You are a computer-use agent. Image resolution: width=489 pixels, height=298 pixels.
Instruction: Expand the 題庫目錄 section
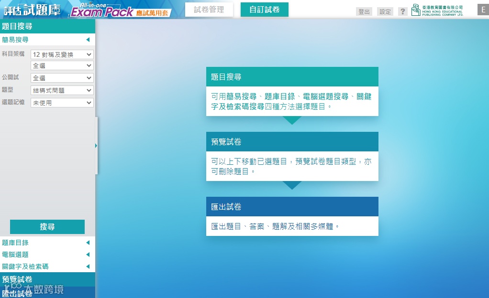(x=47, y=243)
